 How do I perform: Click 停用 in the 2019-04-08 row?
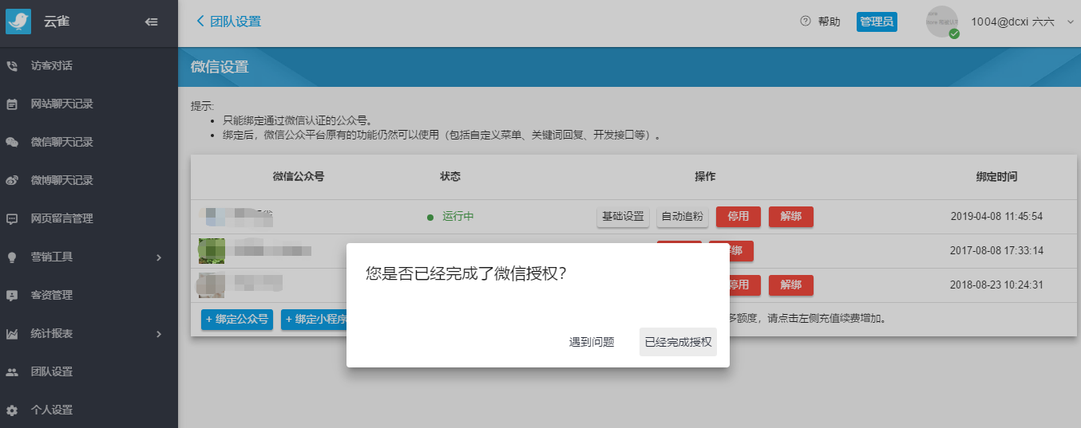click(x=738, y=216)
